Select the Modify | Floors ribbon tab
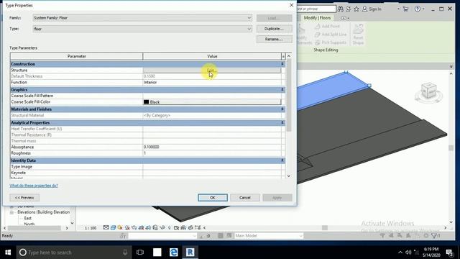Viewport: 460px width, 259px height. [317, 18]
